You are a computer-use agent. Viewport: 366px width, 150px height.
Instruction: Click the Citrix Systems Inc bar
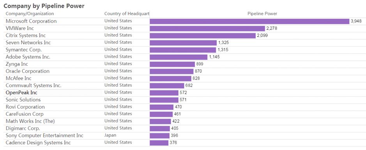[203, 36]
